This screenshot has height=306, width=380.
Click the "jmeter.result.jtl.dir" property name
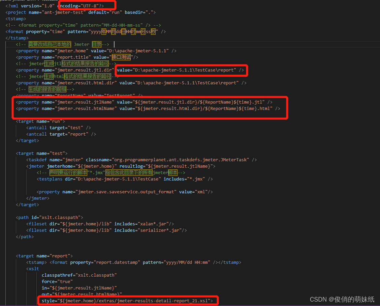[85, 70]
